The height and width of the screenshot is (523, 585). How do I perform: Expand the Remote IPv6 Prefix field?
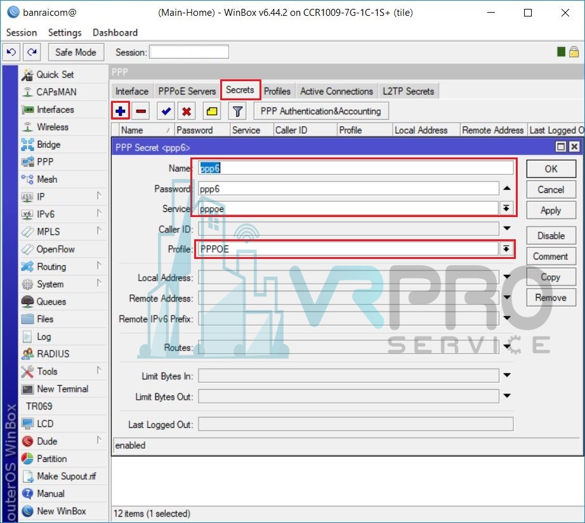point(507,318)
